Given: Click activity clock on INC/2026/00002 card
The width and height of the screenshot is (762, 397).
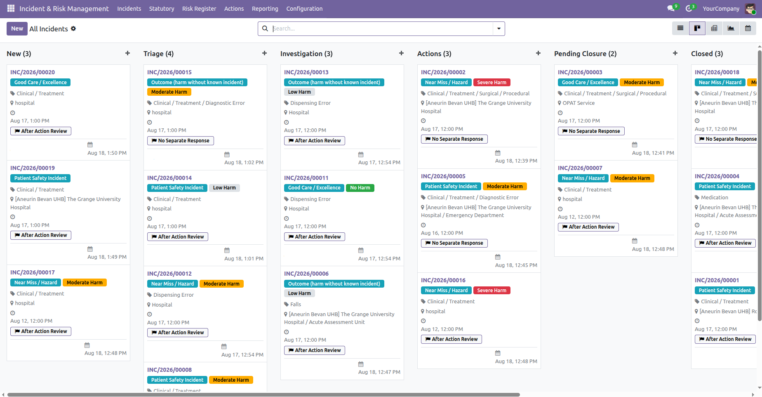Looking at the screenshot, I should click(423, 121).
